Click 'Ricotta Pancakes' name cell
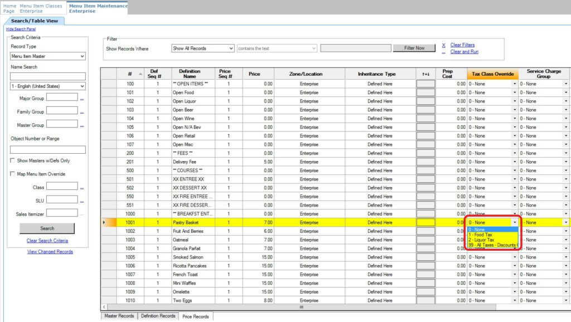The width and height of the screenshot is (571, 322). pos(193,266)
